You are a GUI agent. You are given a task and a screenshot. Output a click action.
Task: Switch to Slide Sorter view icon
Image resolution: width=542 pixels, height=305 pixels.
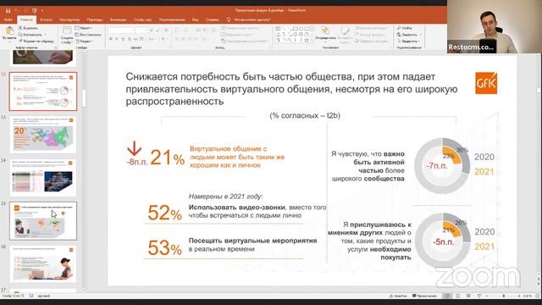point(458,296)
